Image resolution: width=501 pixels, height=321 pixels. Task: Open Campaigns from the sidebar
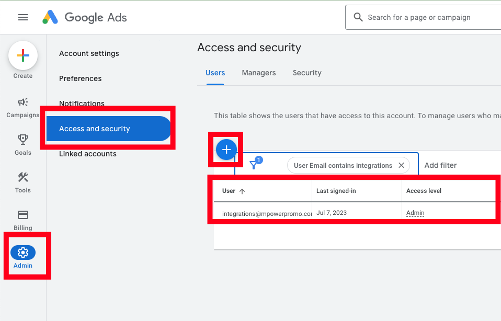[x=23, y=108]
